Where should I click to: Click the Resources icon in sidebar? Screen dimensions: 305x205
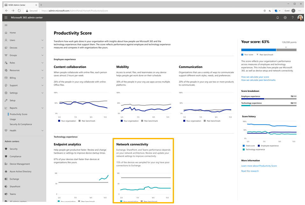pos(6,70)
